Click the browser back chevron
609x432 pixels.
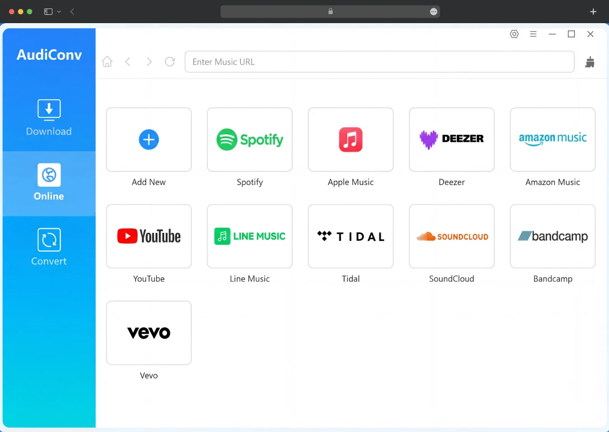[72, 12]
